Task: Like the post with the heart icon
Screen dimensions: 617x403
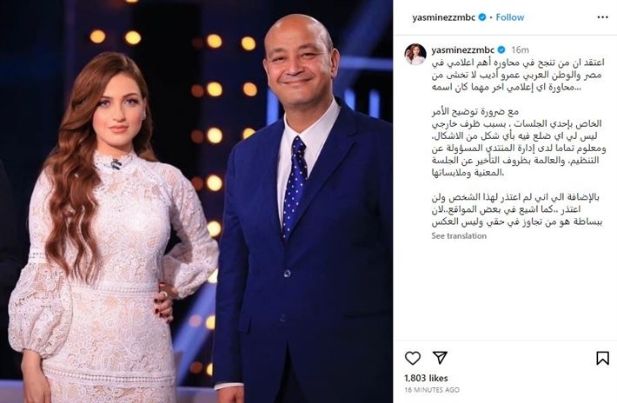Action: click(413, 358)
